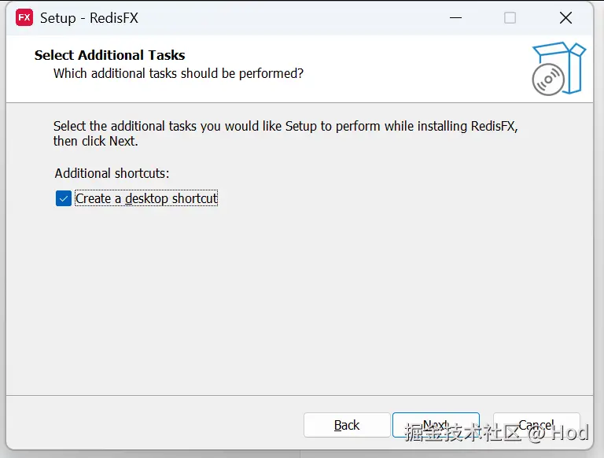The image size is (604, 458).
Task: Click the setup instruction paragraph text
Action: 285,126
